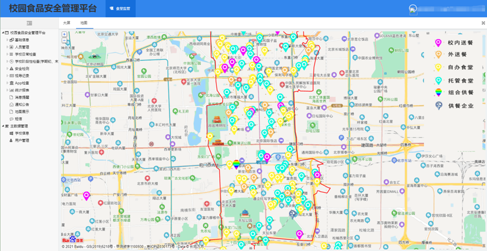Go to 用户管理 in the sidebar
The width and height of the screenshot is (487, 251).
tap(21, 140)
